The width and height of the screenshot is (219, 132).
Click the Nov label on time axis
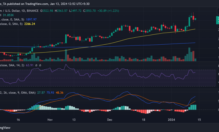(x=50, y=120)
